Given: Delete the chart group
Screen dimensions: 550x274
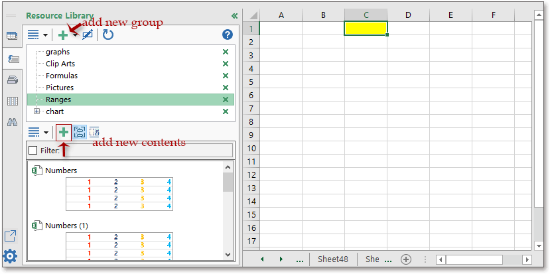Looking at the screenshot, I should pyautogui.click(x=226, y=111).
